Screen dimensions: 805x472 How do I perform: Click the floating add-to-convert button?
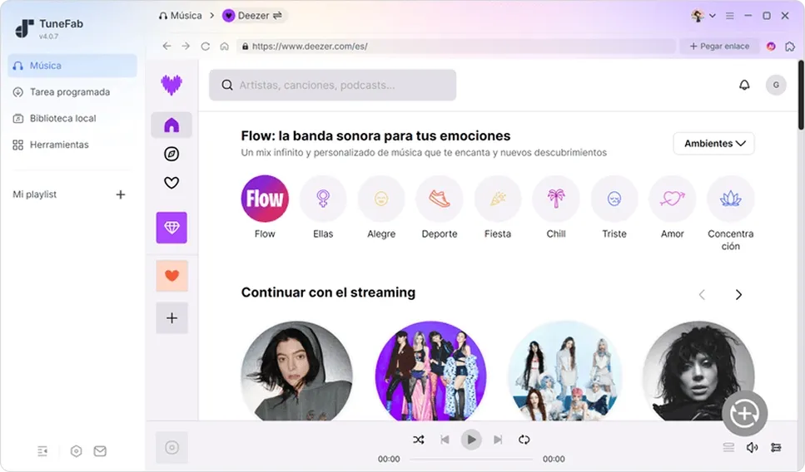click(x=744, y=413)
